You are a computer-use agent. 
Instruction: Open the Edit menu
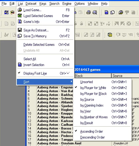[x=12, y=4]
